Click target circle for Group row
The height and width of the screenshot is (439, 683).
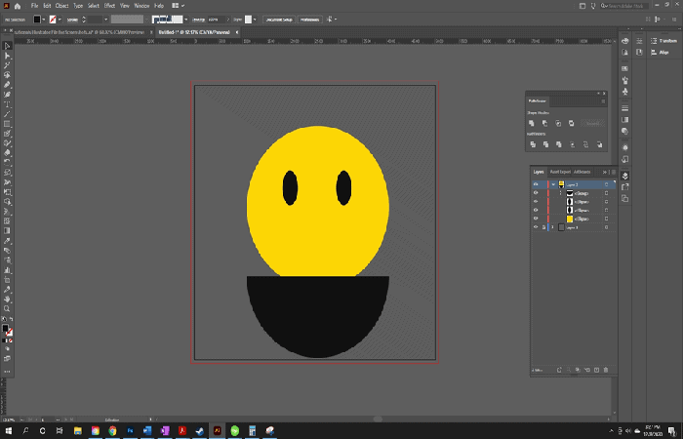(606, 193)
